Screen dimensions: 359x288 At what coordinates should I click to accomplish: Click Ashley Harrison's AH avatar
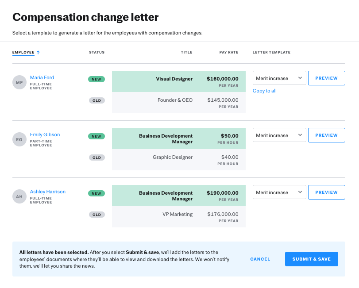(x=19, y=196)
